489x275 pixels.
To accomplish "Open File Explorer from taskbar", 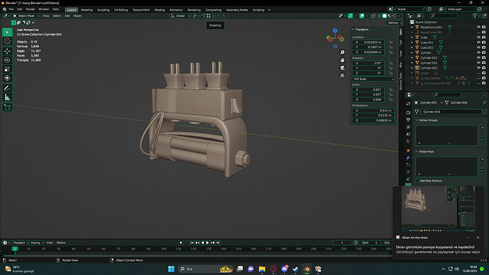I will [262, 269].
